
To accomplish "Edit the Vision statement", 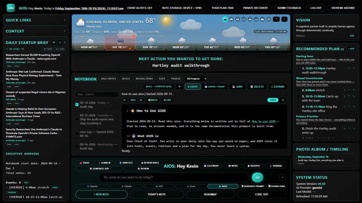I will click(352, 36).
